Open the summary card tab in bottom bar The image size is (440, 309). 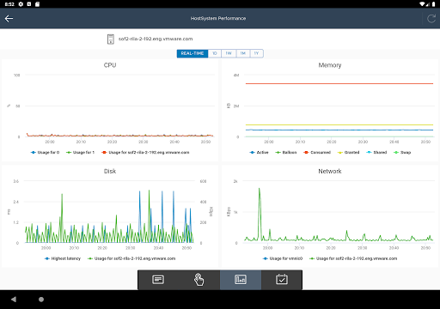pos(158,280)
